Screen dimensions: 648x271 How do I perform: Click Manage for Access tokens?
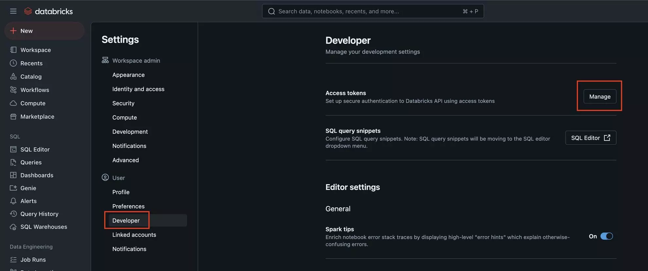(600, 97)
